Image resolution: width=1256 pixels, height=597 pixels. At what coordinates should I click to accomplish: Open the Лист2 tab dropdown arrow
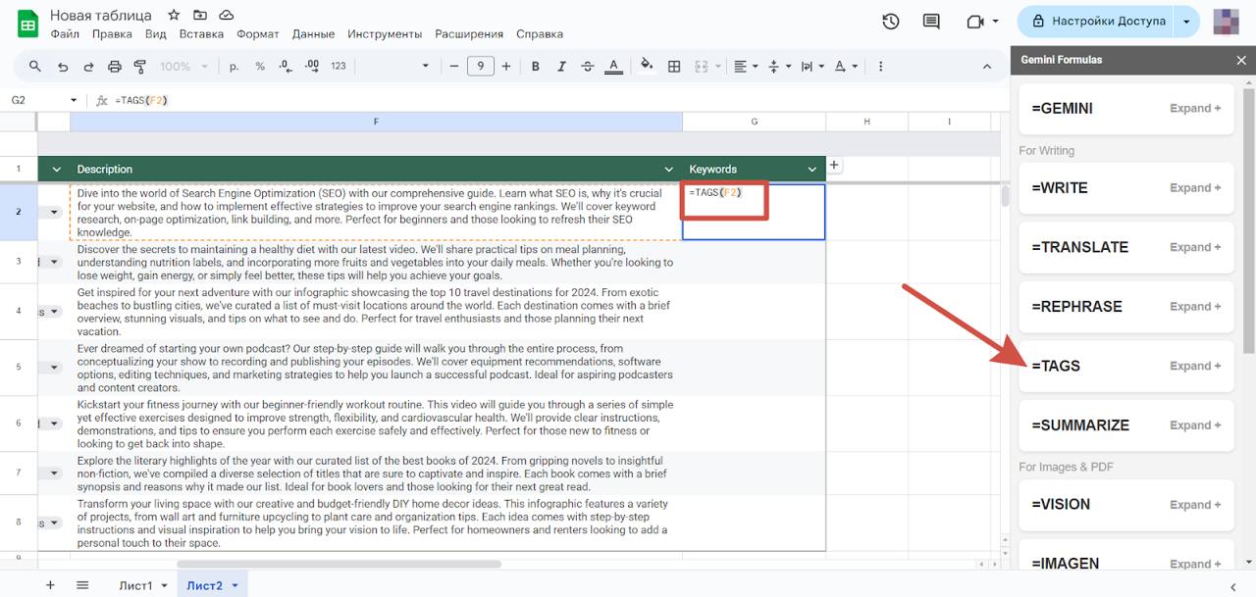coord(235,586)
